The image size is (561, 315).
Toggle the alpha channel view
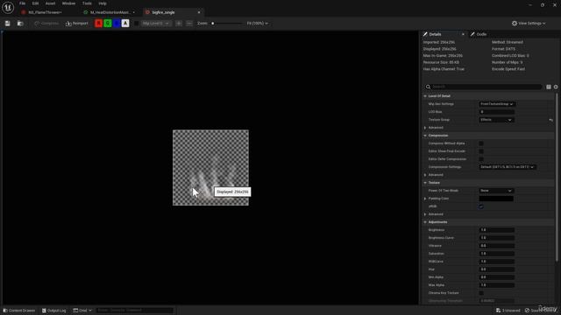tap(125, 24)
